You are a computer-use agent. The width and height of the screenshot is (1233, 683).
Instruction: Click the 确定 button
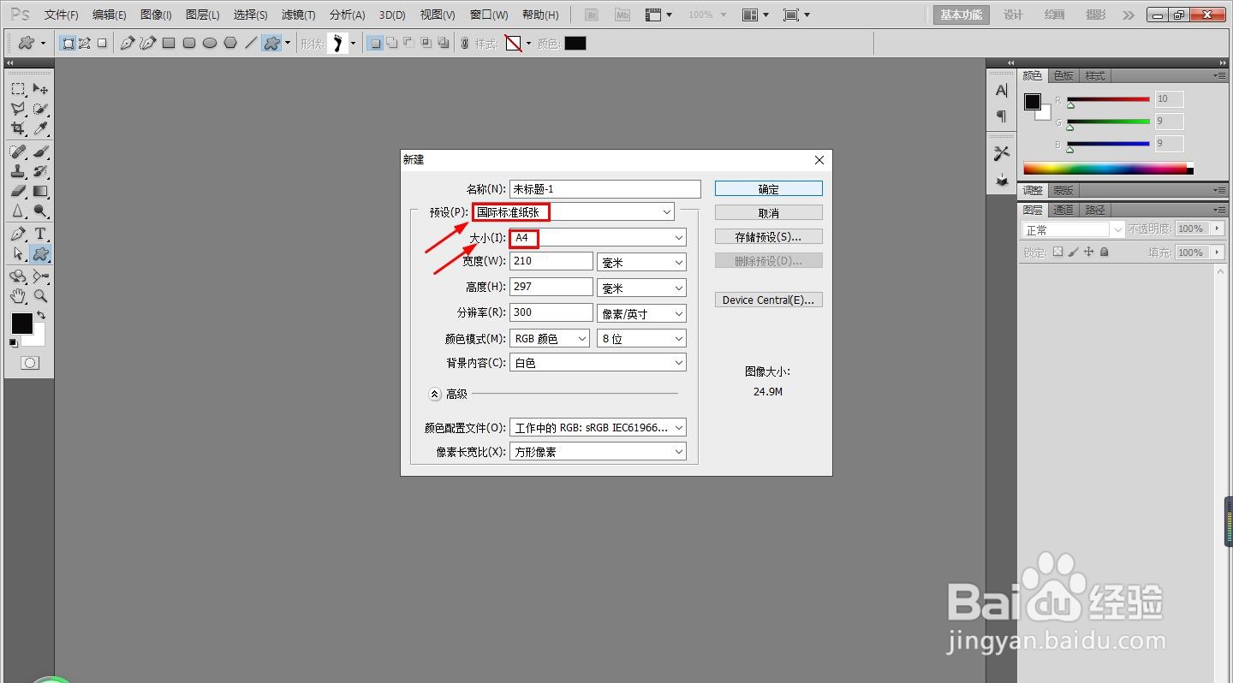pos(769,189)
